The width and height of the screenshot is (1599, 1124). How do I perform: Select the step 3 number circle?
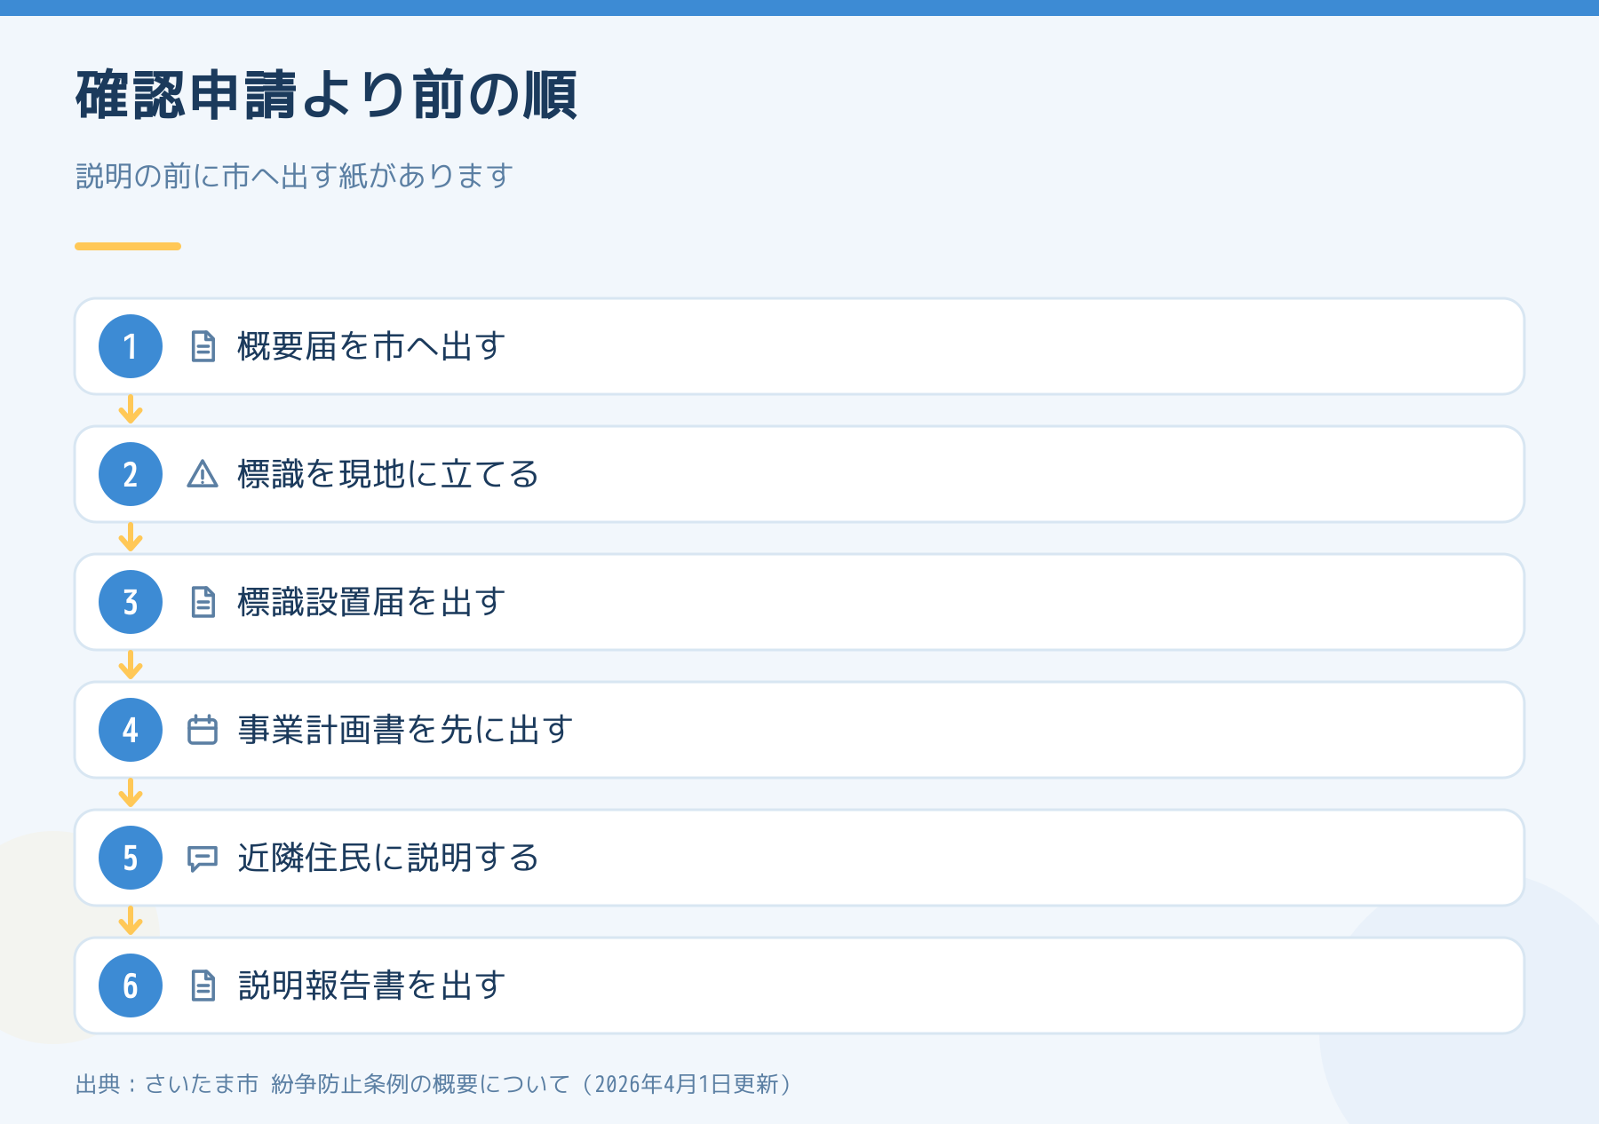click(x=131, y=602)
